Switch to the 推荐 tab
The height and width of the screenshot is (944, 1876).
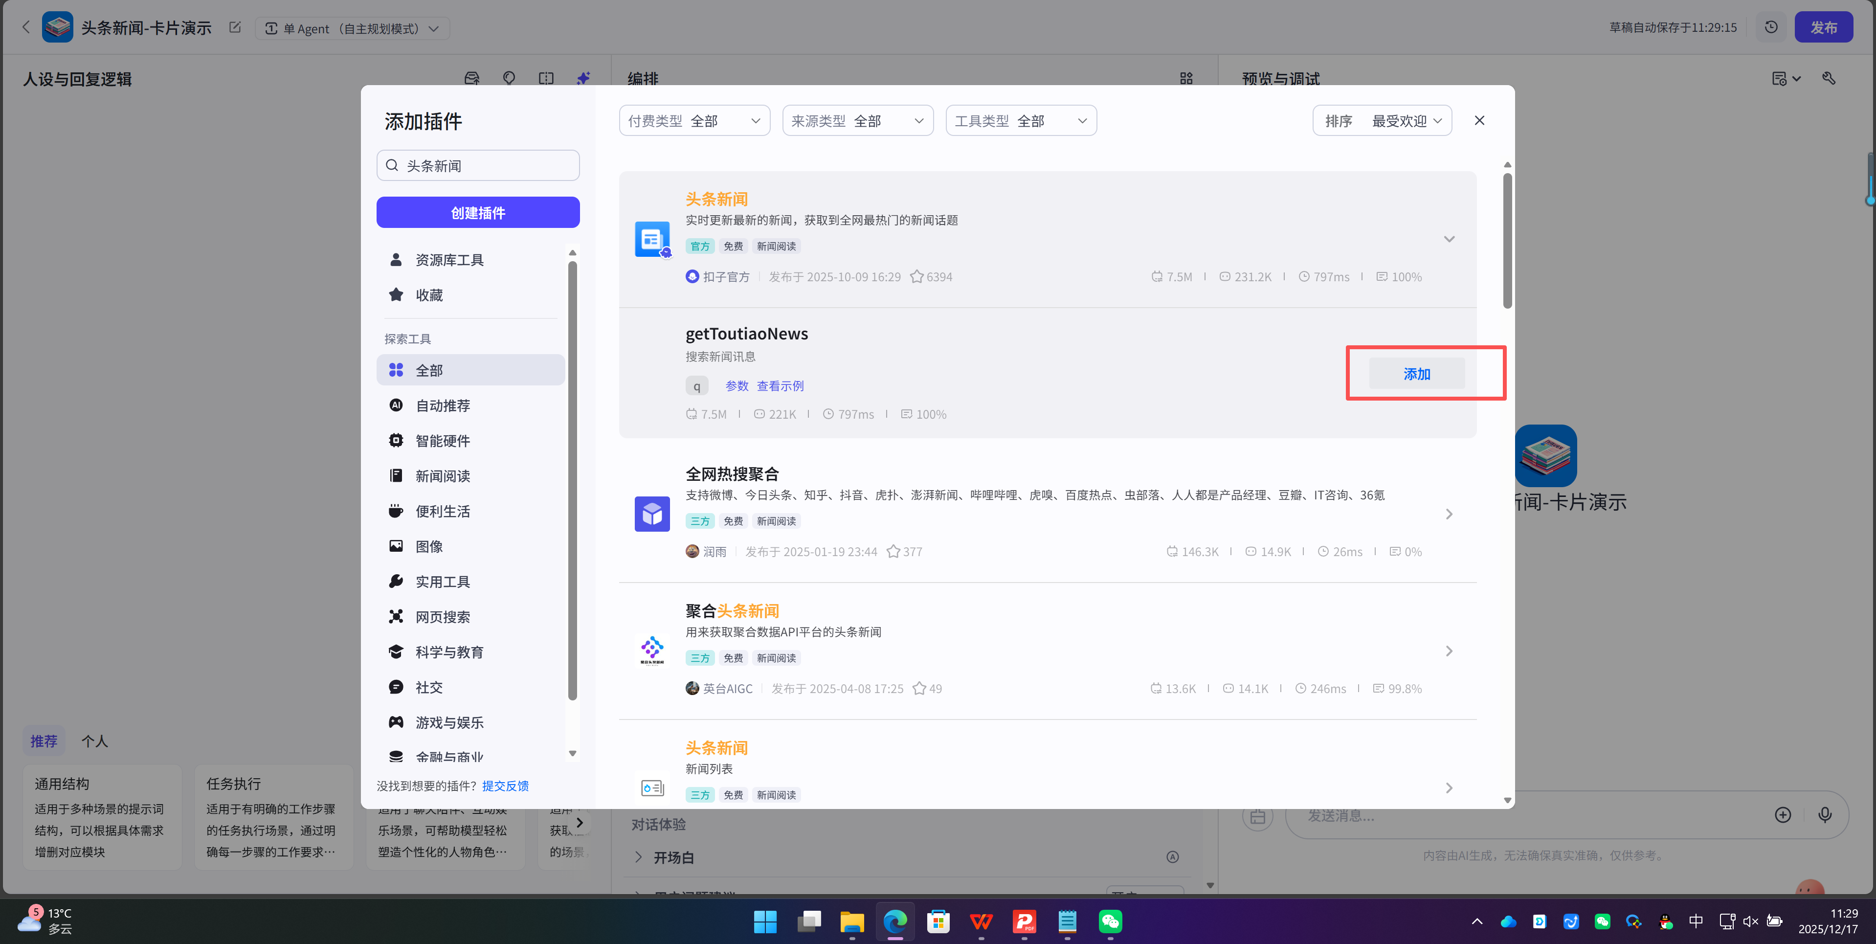click(44, 741)
